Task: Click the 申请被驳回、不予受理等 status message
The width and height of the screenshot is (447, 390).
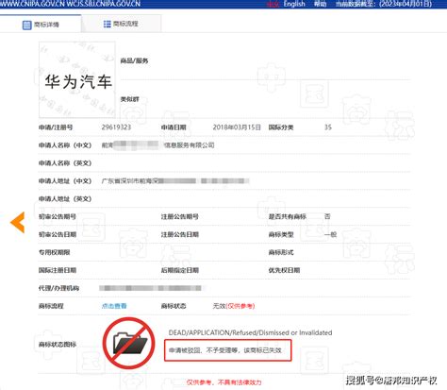Action: click(x=225, y=350)
